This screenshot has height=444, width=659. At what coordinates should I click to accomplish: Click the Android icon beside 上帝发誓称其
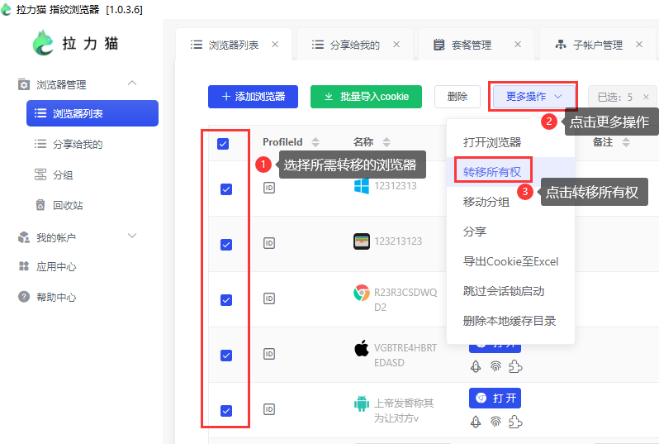click(x=362, y=403)
